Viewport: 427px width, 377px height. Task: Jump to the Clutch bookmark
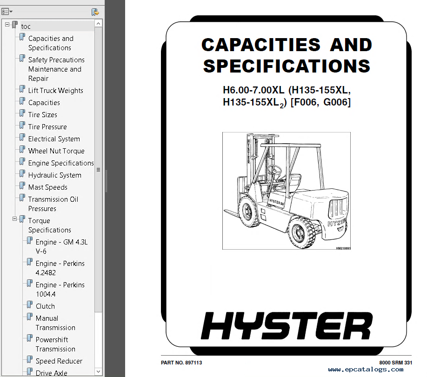click(45, 306)
